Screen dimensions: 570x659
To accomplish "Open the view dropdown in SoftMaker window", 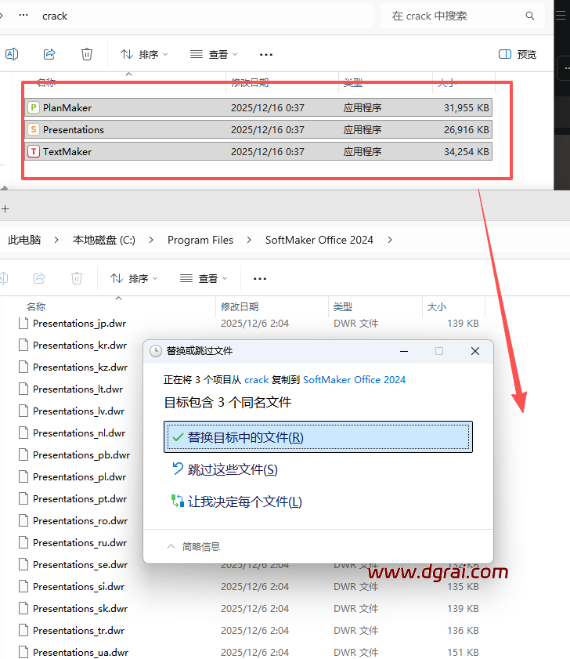I will pos(204,278).
